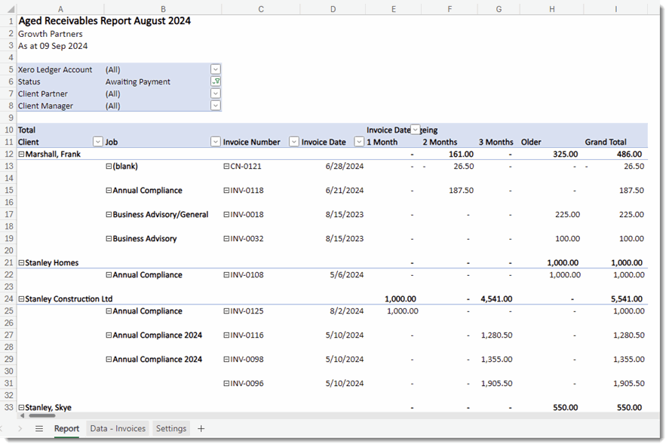Viewport: 669px width, 447px height.
Task: Switch to the Settings sheet tab
Action: [171, 429]
